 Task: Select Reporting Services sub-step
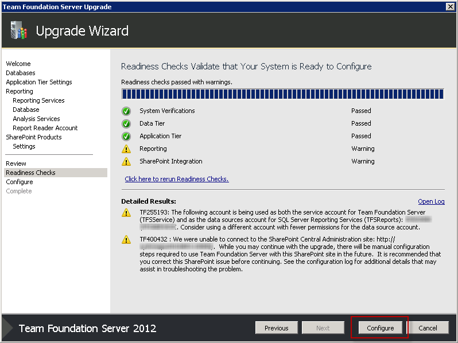38,100
